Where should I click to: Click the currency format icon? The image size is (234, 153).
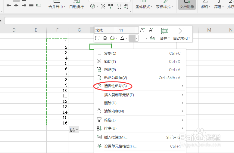coord(93,6)
